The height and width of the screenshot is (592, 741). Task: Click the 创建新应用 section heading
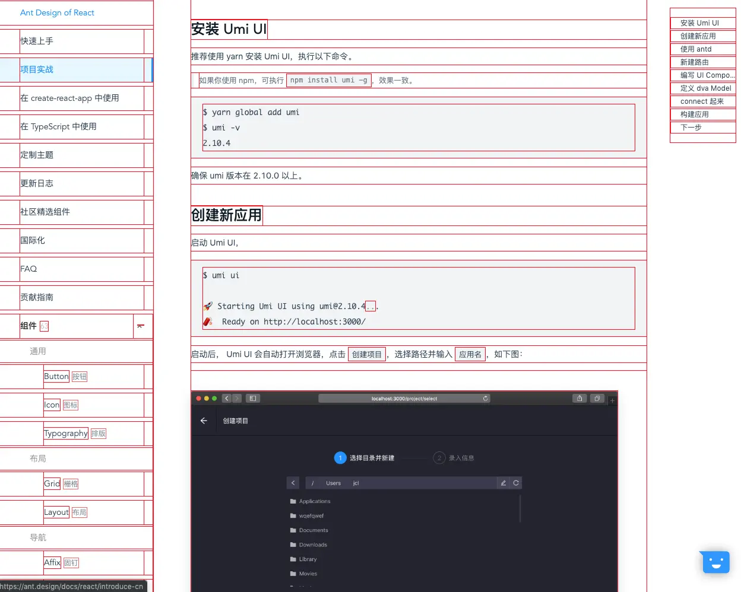[x=226, y=215]
